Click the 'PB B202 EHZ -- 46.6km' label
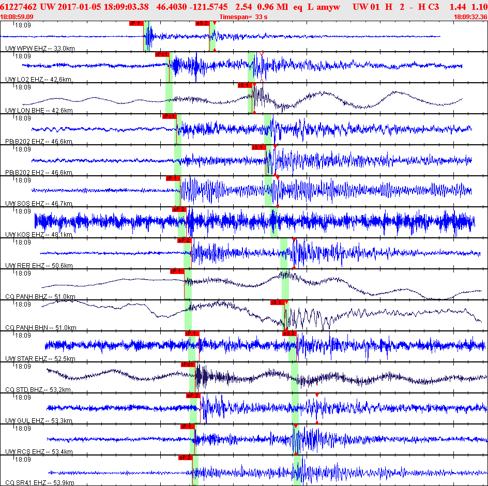 (x=39, y=141)
